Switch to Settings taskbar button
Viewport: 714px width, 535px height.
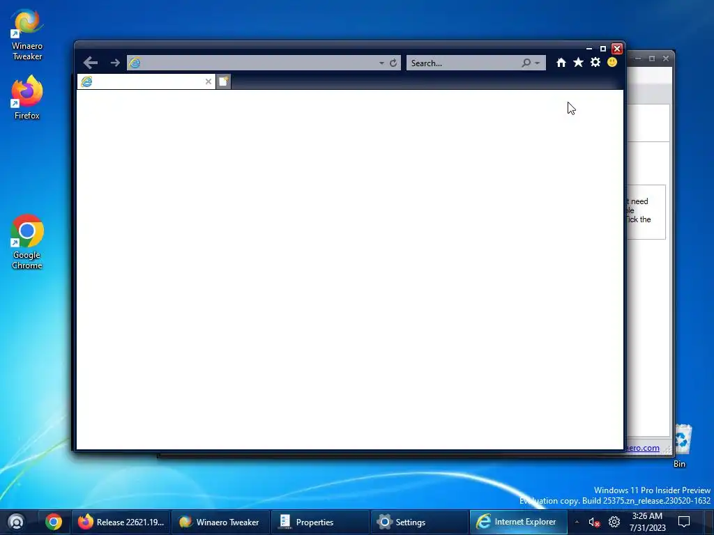420,522
